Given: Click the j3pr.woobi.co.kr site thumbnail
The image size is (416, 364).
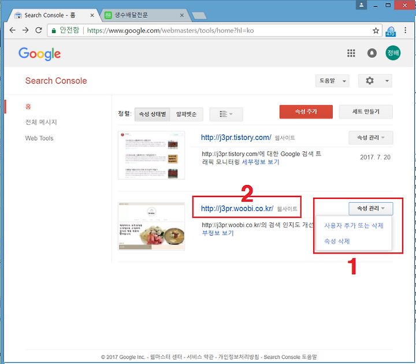Looking at the screenshot, I should (x=151, y=226).
